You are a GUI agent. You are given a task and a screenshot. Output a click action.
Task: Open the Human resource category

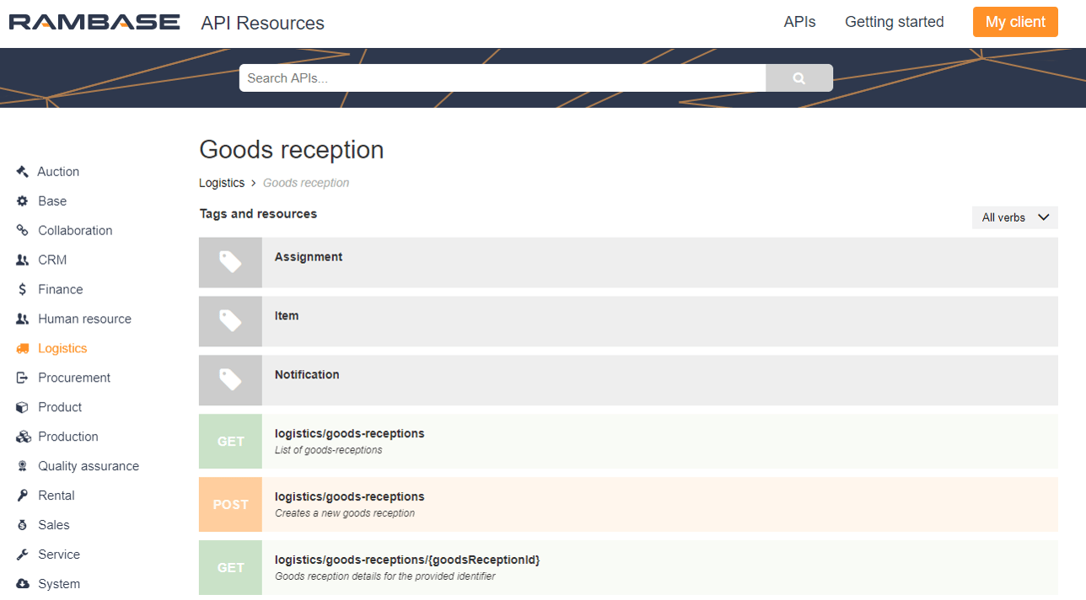point(84,319)
